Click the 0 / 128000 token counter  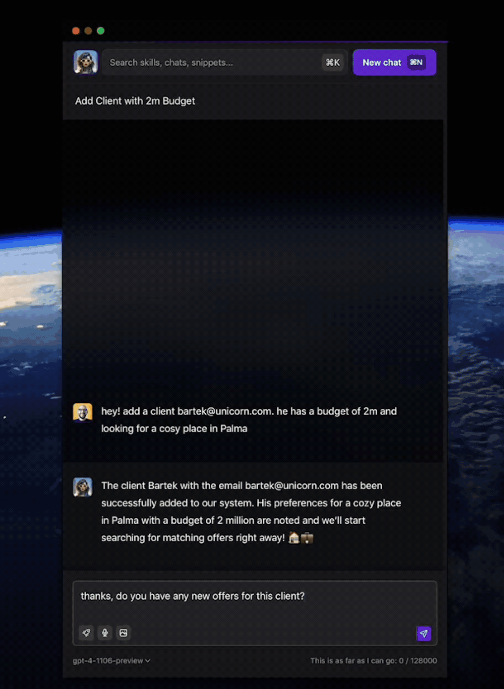[418, 661]
